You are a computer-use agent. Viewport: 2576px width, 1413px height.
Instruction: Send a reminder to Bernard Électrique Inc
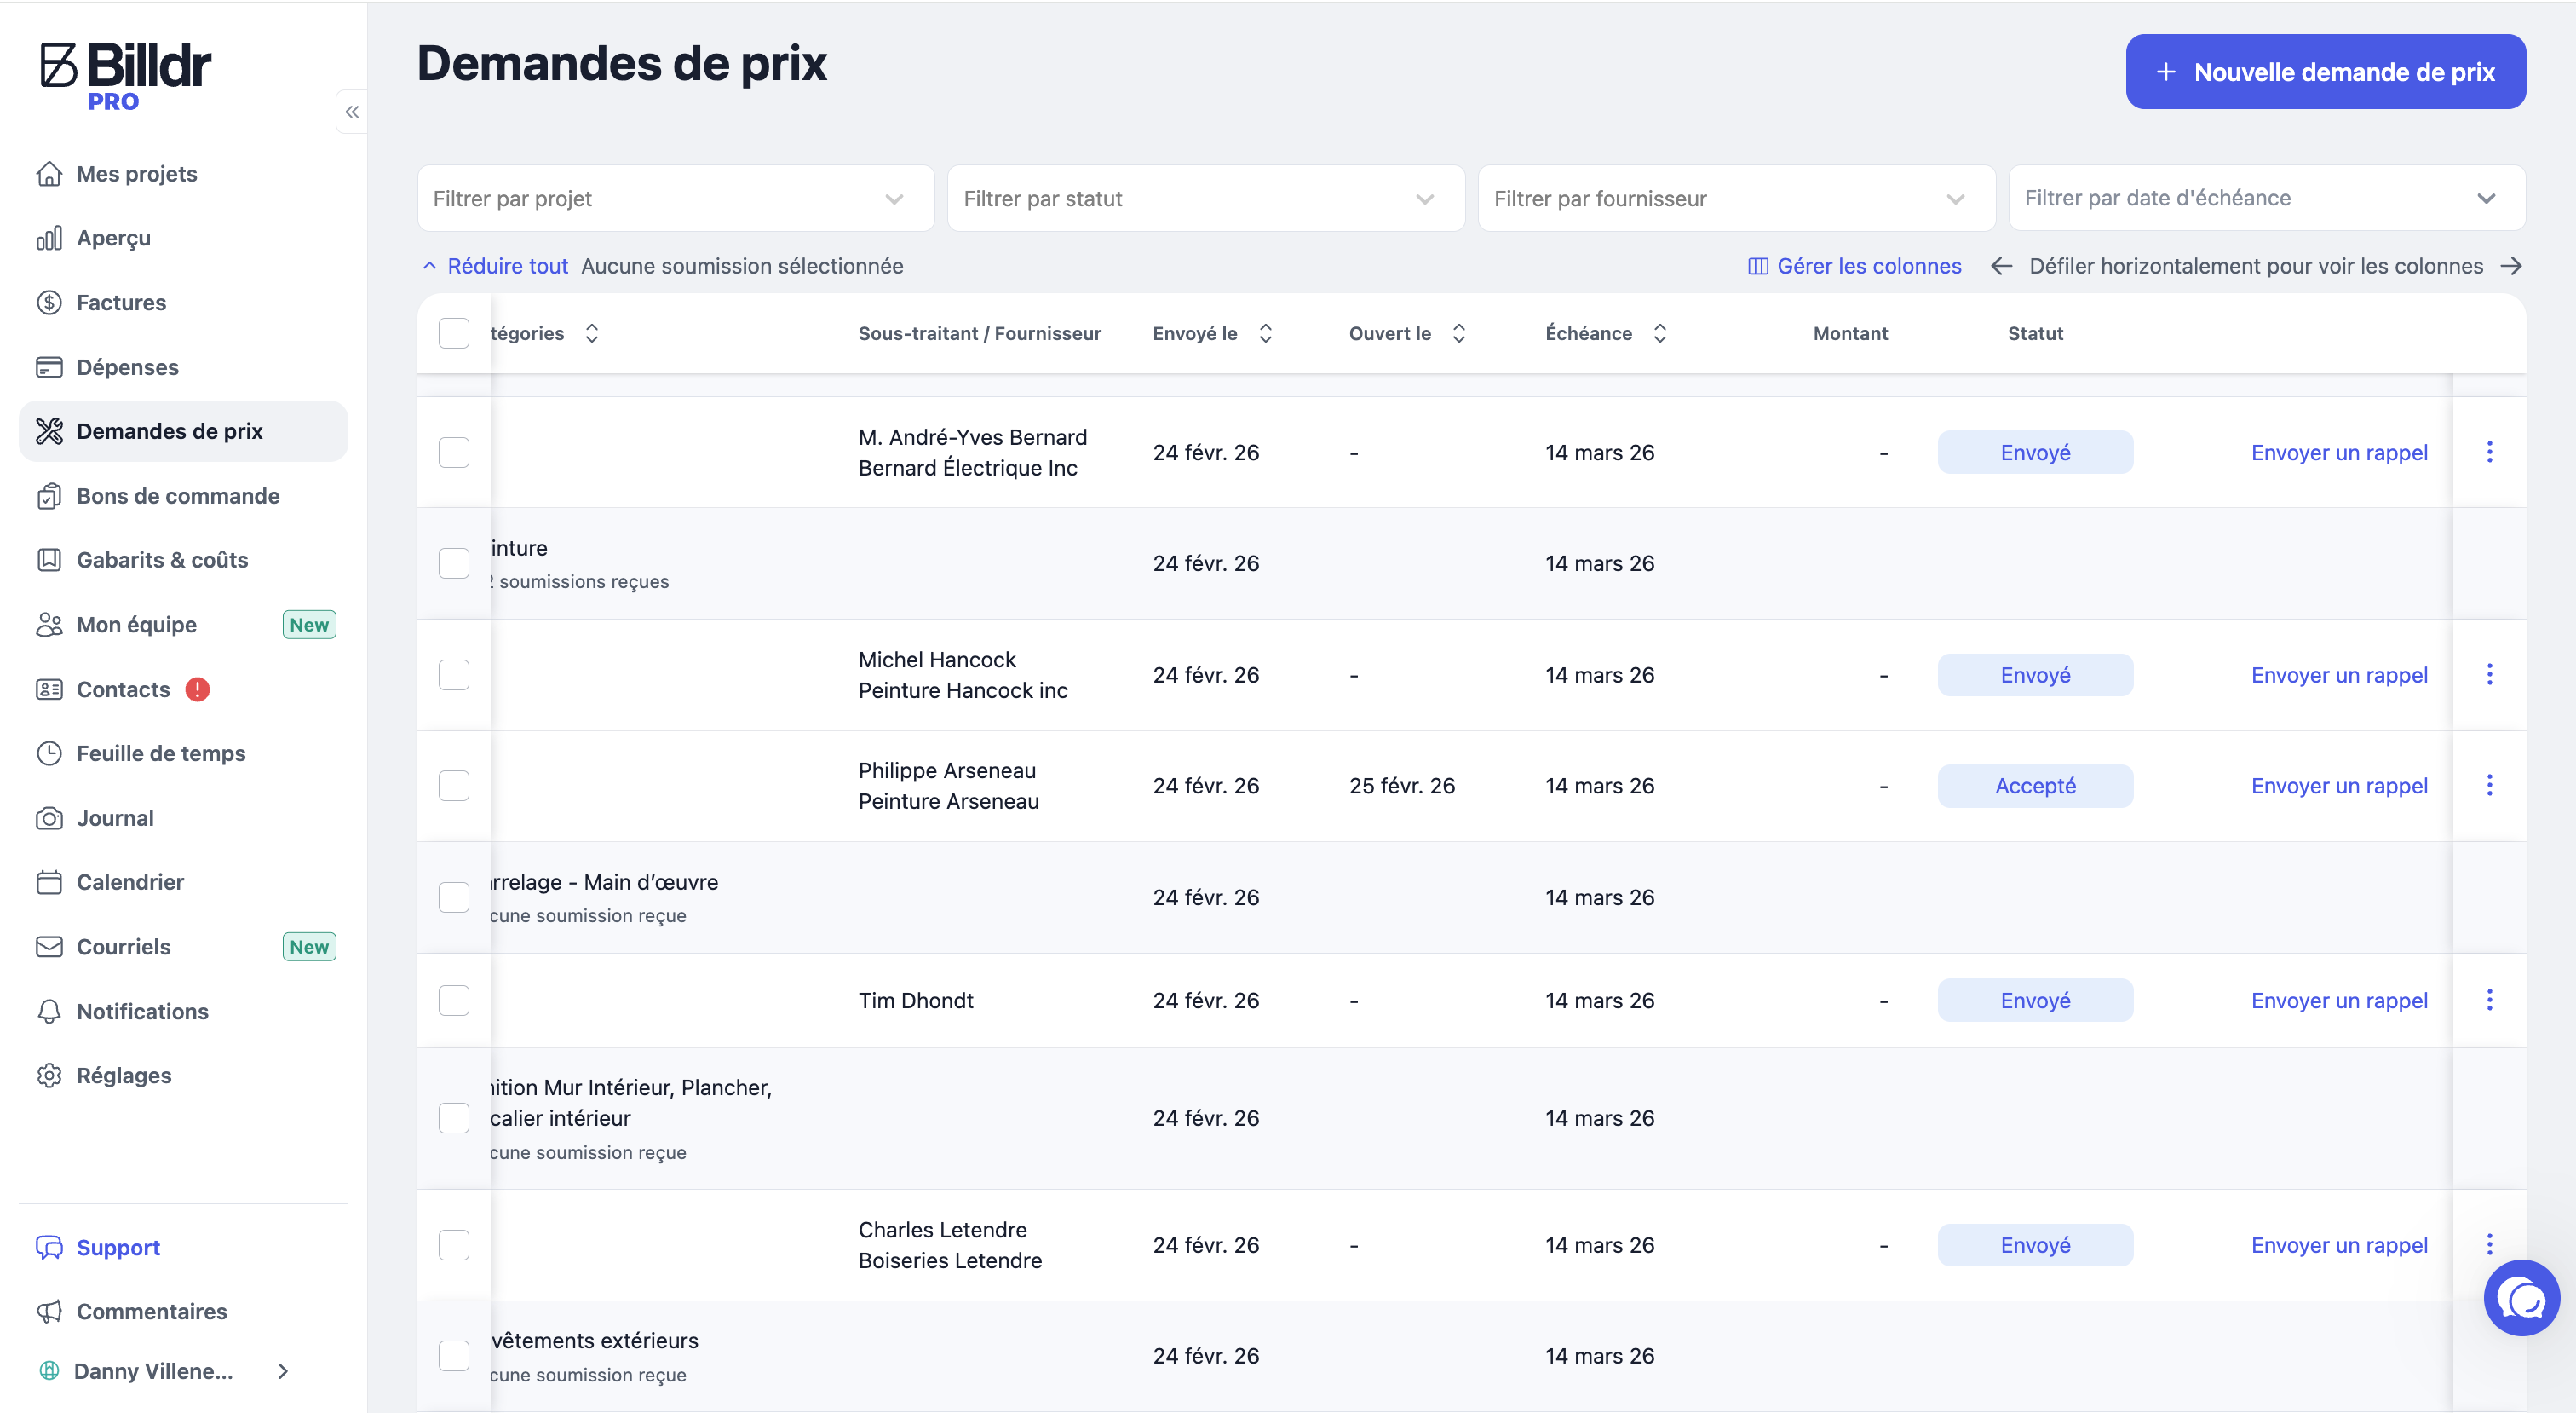pos(2339,453)
